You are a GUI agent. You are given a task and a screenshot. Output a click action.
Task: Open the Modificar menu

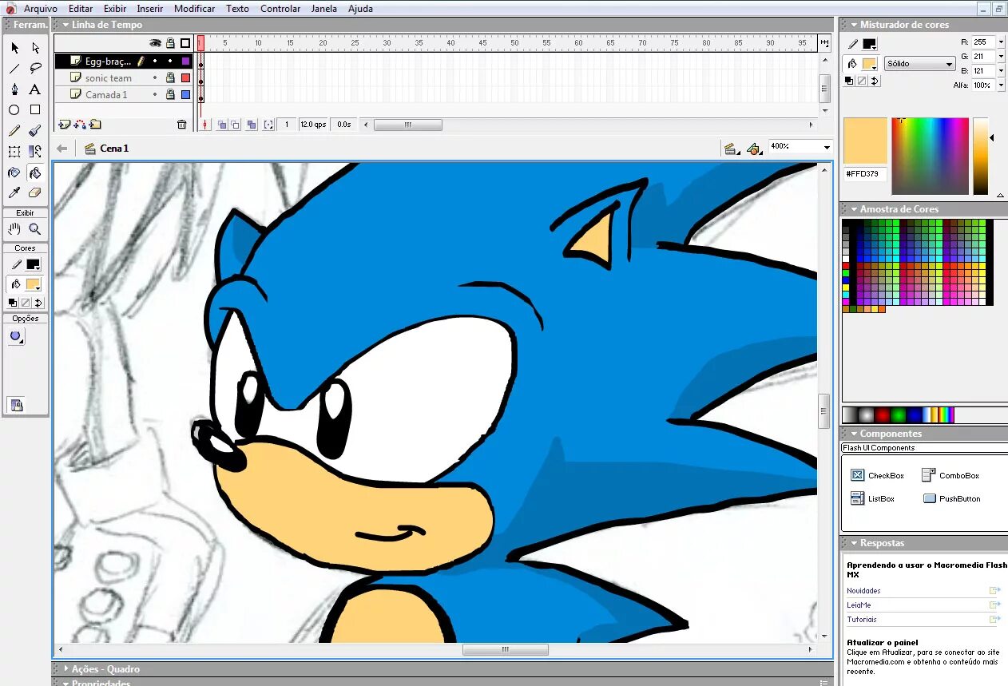195,9
